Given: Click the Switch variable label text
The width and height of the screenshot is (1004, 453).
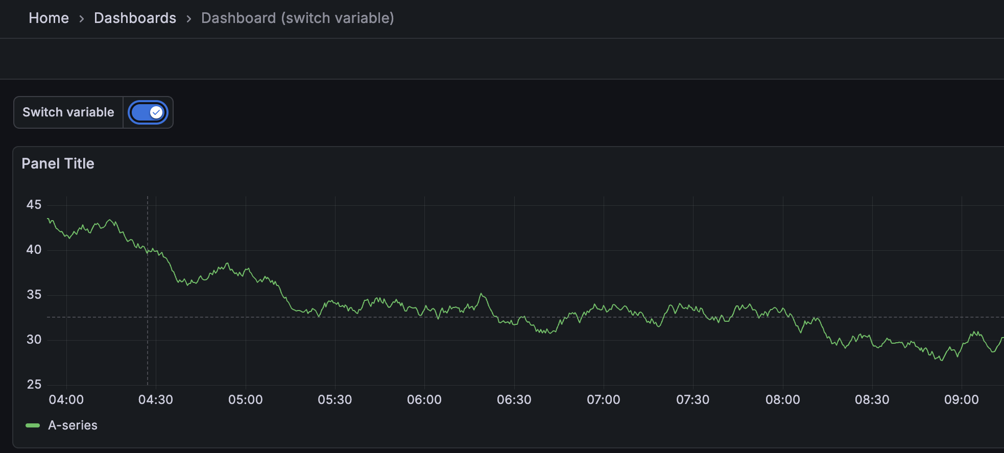Looking at the screenshot, I should pyautogui.click(x=68, y=112).
